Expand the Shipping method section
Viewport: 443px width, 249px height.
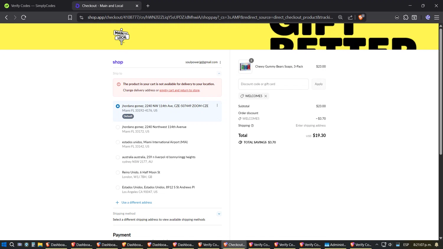(x=219, y=214)
